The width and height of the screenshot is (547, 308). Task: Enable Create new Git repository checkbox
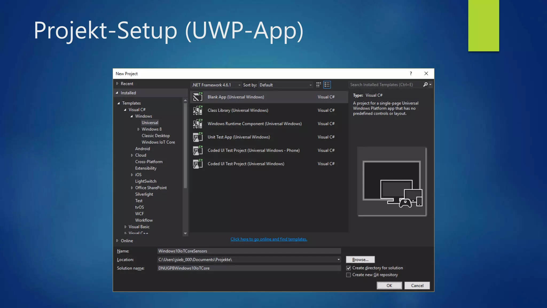click(348, 275)
